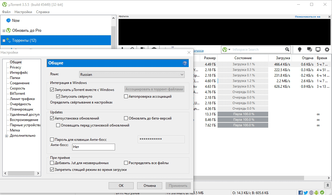
Task: Collapse the 'Торренты (12)' sidebar node
Action: click(x=4, y=41)
